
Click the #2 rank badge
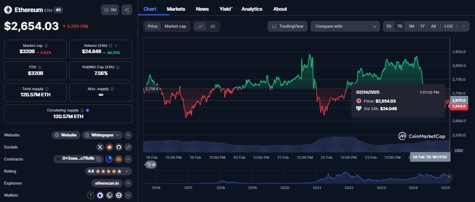(58, 10)
